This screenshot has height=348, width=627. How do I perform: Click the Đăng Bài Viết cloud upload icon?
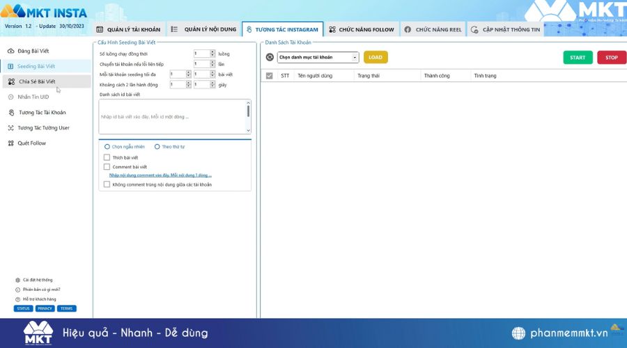tap(10, 52)
